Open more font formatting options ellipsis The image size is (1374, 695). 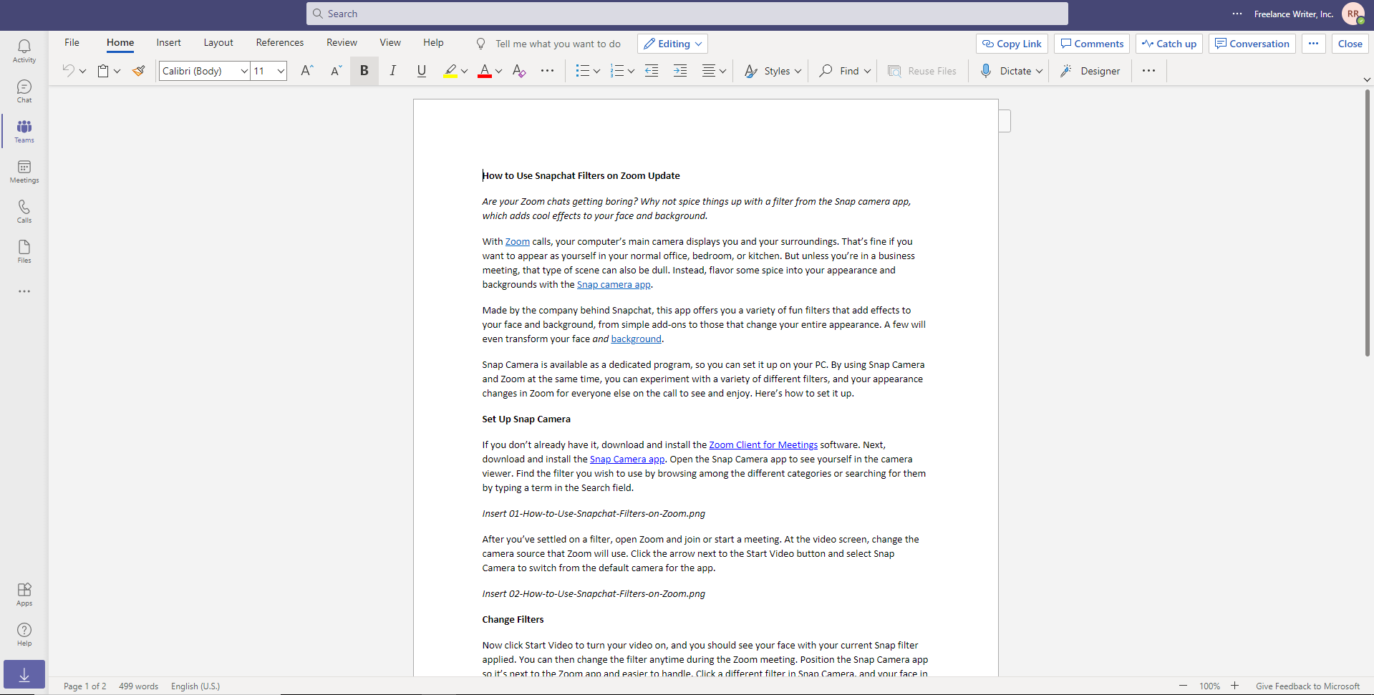pos(547,70)
